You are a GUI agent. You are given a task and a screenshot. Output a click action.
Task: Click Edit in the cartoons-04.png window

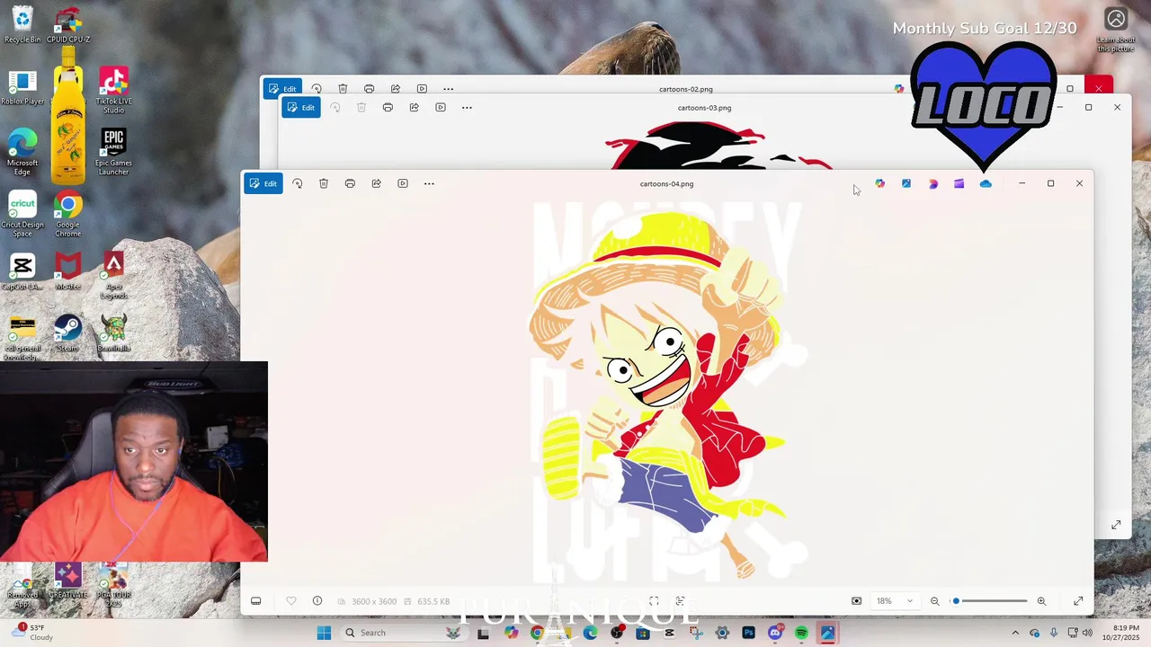263,183
